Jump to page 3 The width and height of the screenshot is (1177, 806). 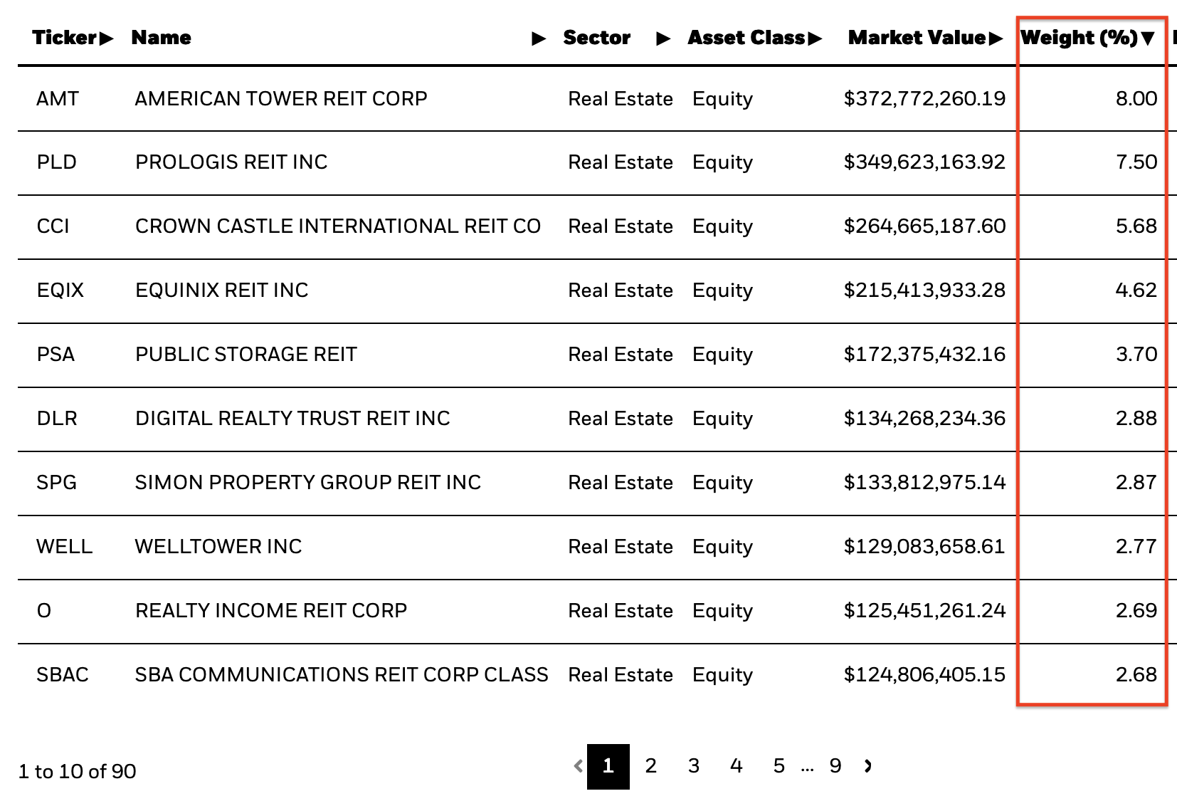(694, 766)
